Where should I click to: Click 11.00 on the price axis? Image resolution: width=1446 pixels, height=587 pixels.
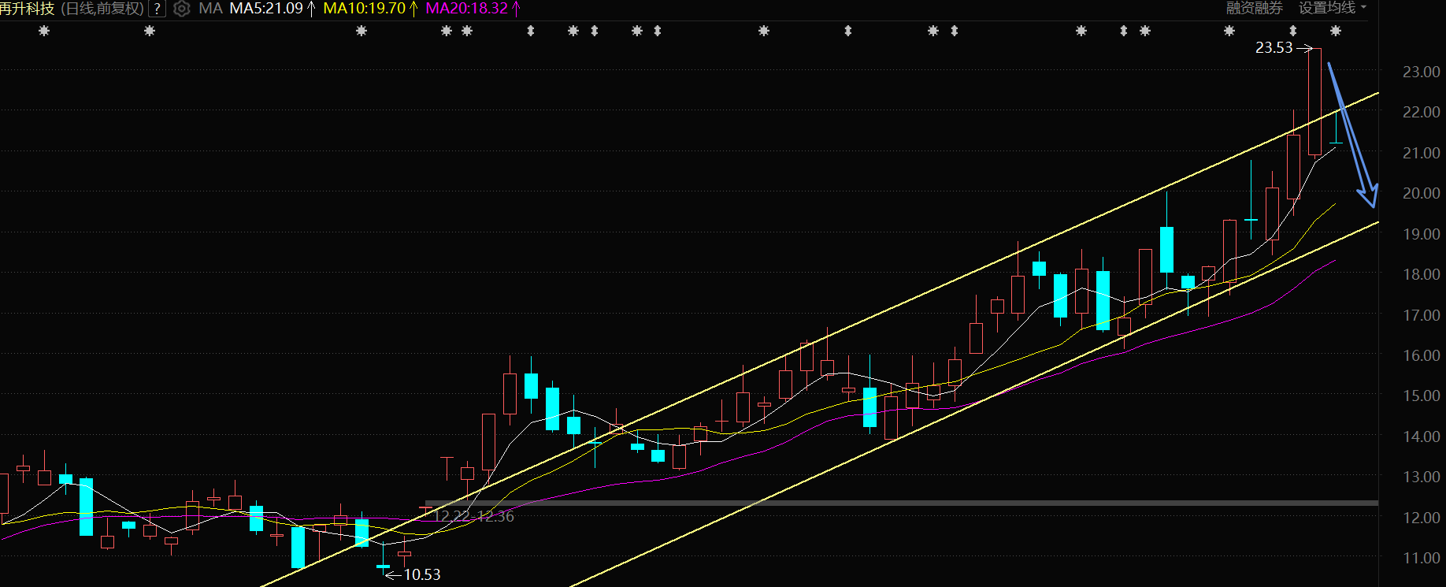pos(1421,558)
